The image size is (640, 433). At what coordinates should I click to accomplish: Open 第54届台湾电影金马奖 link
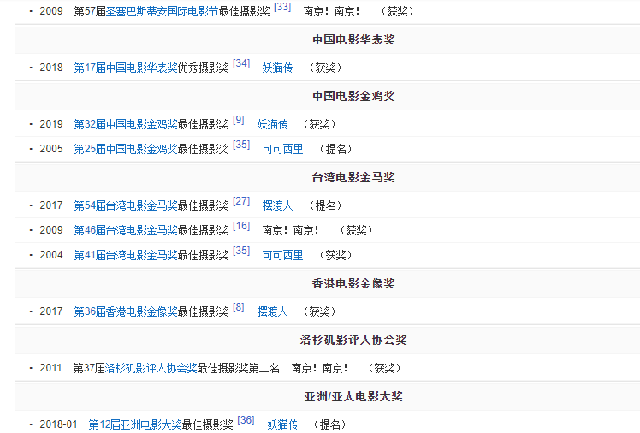[x=125, y=205]
